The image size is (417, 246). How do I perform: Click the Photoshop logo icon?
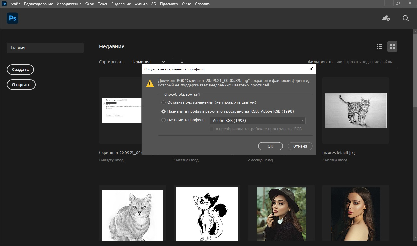(13, 18)
